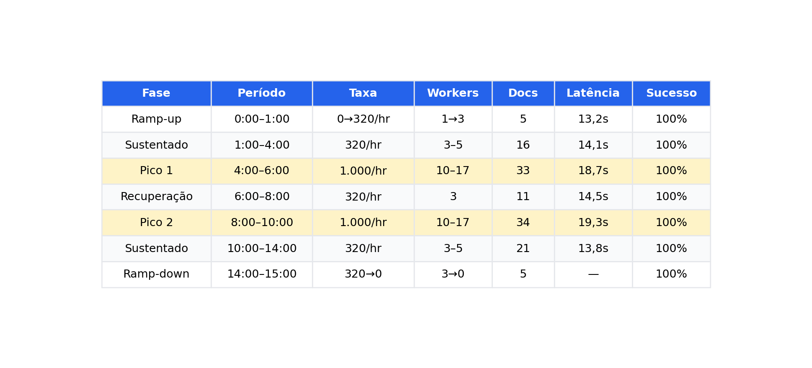The image size is (812, 368).
Task: Select the Ramp-up phase cell
Action: [156, 119]
